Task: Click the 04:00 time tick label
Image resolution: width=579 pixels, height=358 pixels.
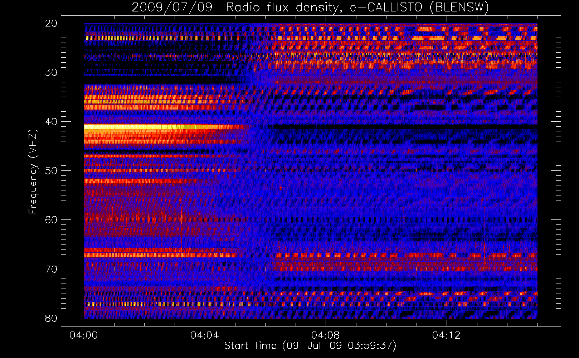Action: (x=84, y=335)
